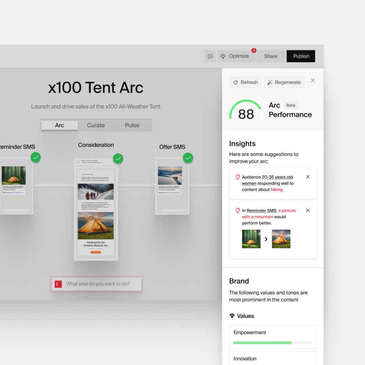Click the lightbulb icon on the Reminder SMS insight
This screenshot has height=365, width=365.
(x=238, y=210)
